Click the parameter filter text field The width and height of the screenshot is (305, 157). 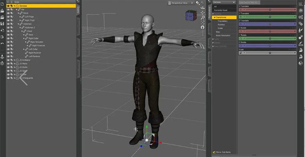click(249, 2)
